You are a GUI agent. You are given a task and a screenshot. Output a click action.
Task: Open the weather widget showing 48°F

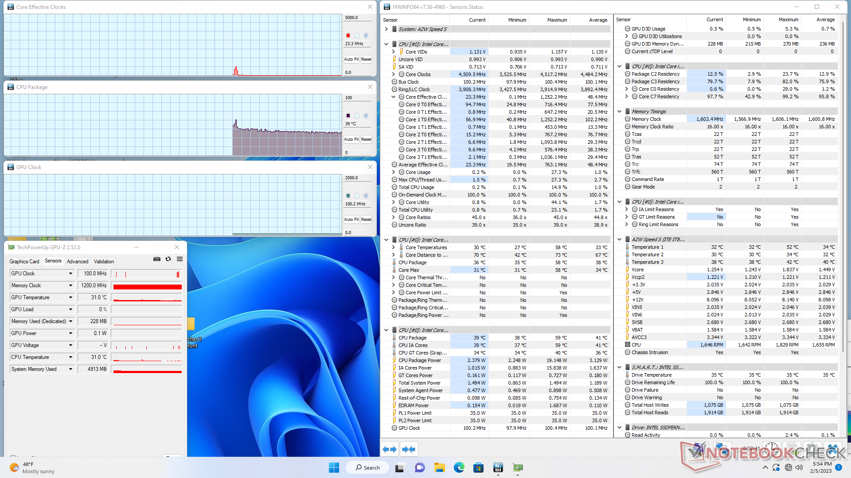click(x=31, y=467)
